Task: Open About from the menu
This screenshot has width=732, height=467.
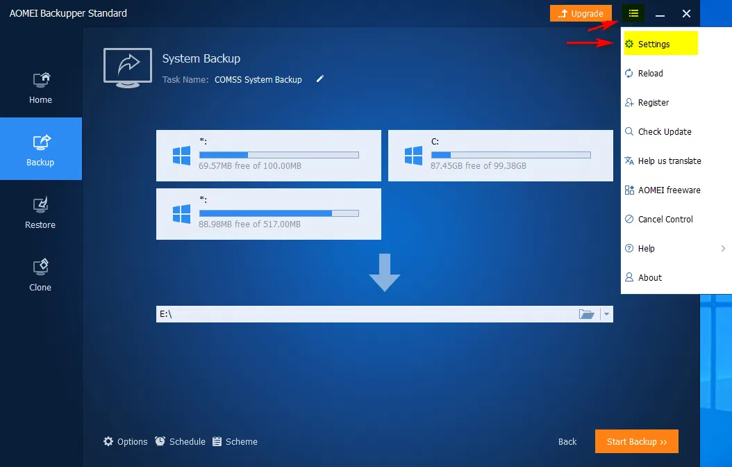Action: coord(676,277)
